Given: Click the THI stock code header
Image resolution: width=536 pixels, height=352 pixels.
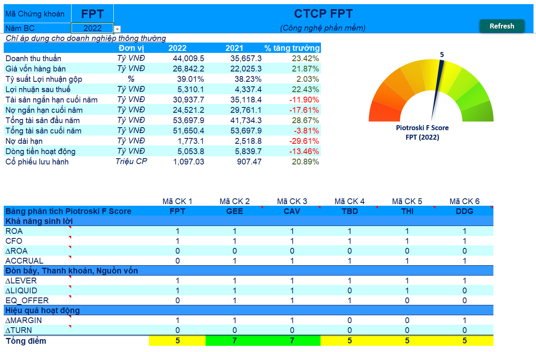Looking at the screenshot, I should [407, 211].
